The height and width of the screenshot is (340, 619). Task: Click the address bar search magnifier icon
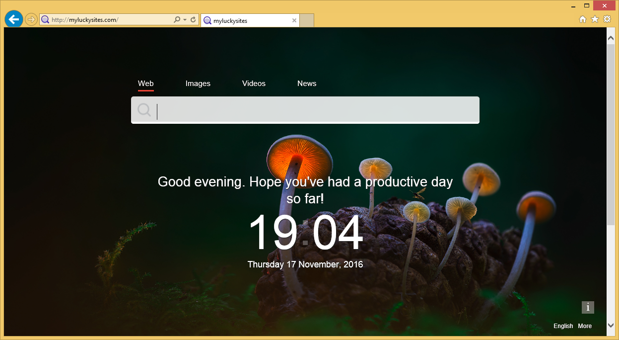coord(177,20)
